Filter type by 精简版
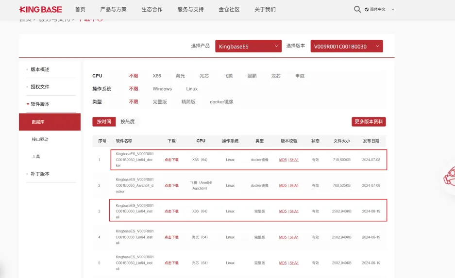 (188, 102)
